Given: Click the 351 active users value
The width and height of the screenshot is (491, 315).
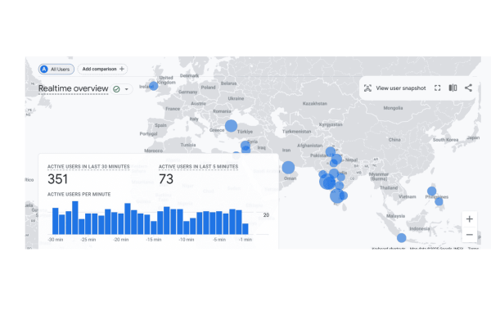Looking at the screenshot, I should (57, 179).
